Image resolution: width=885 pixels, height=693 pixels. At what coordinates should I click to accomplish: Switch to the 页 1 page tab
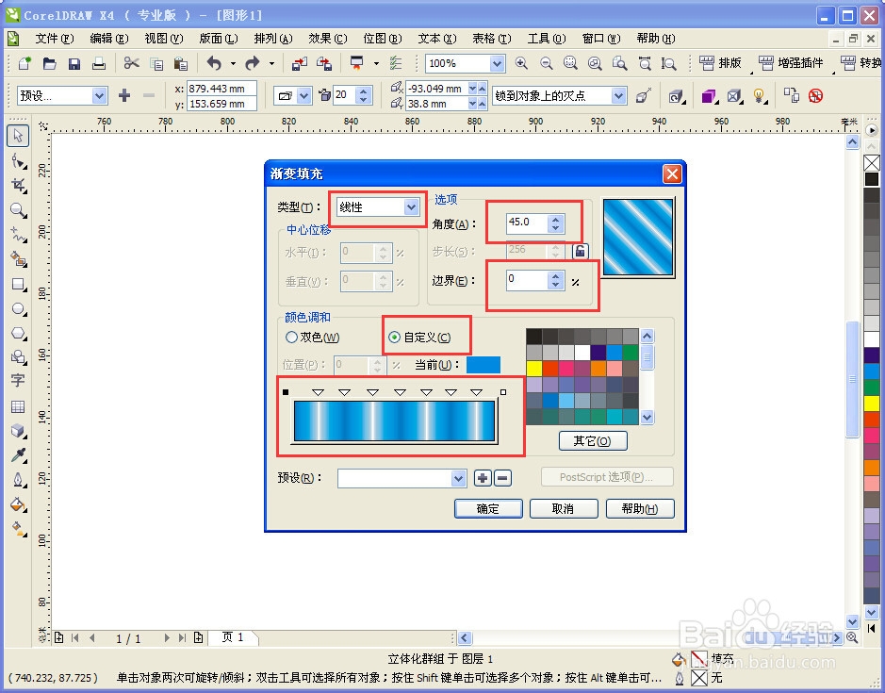(x=233, y=637)
